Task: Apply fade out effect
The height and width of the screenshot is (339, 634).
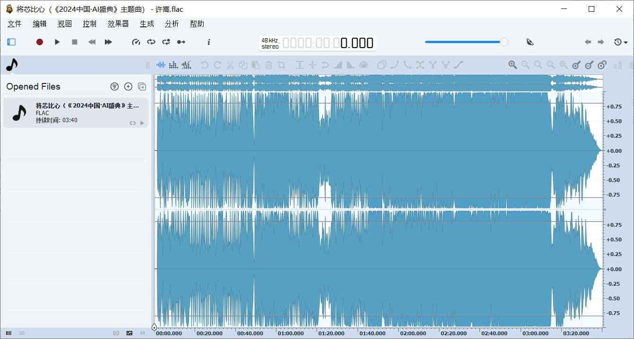Action: pos(351,65)
